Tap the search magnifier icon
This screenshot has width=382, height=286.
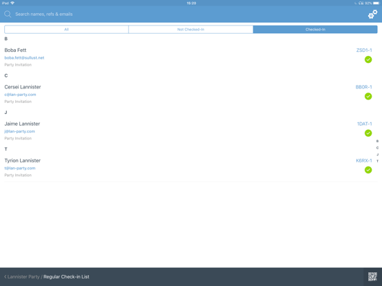[x=8, y=14]
